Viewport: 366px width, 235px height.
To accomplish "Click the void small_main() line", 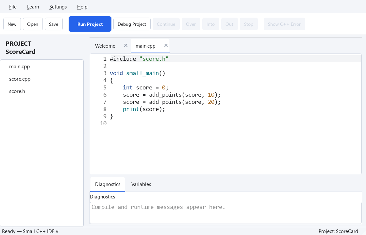I will pos(138,73).
